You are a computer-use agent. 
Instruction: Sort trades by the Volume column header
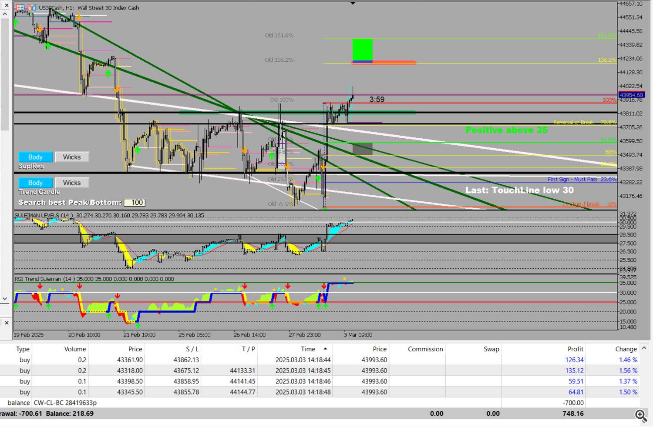click(x=75, y=349)
